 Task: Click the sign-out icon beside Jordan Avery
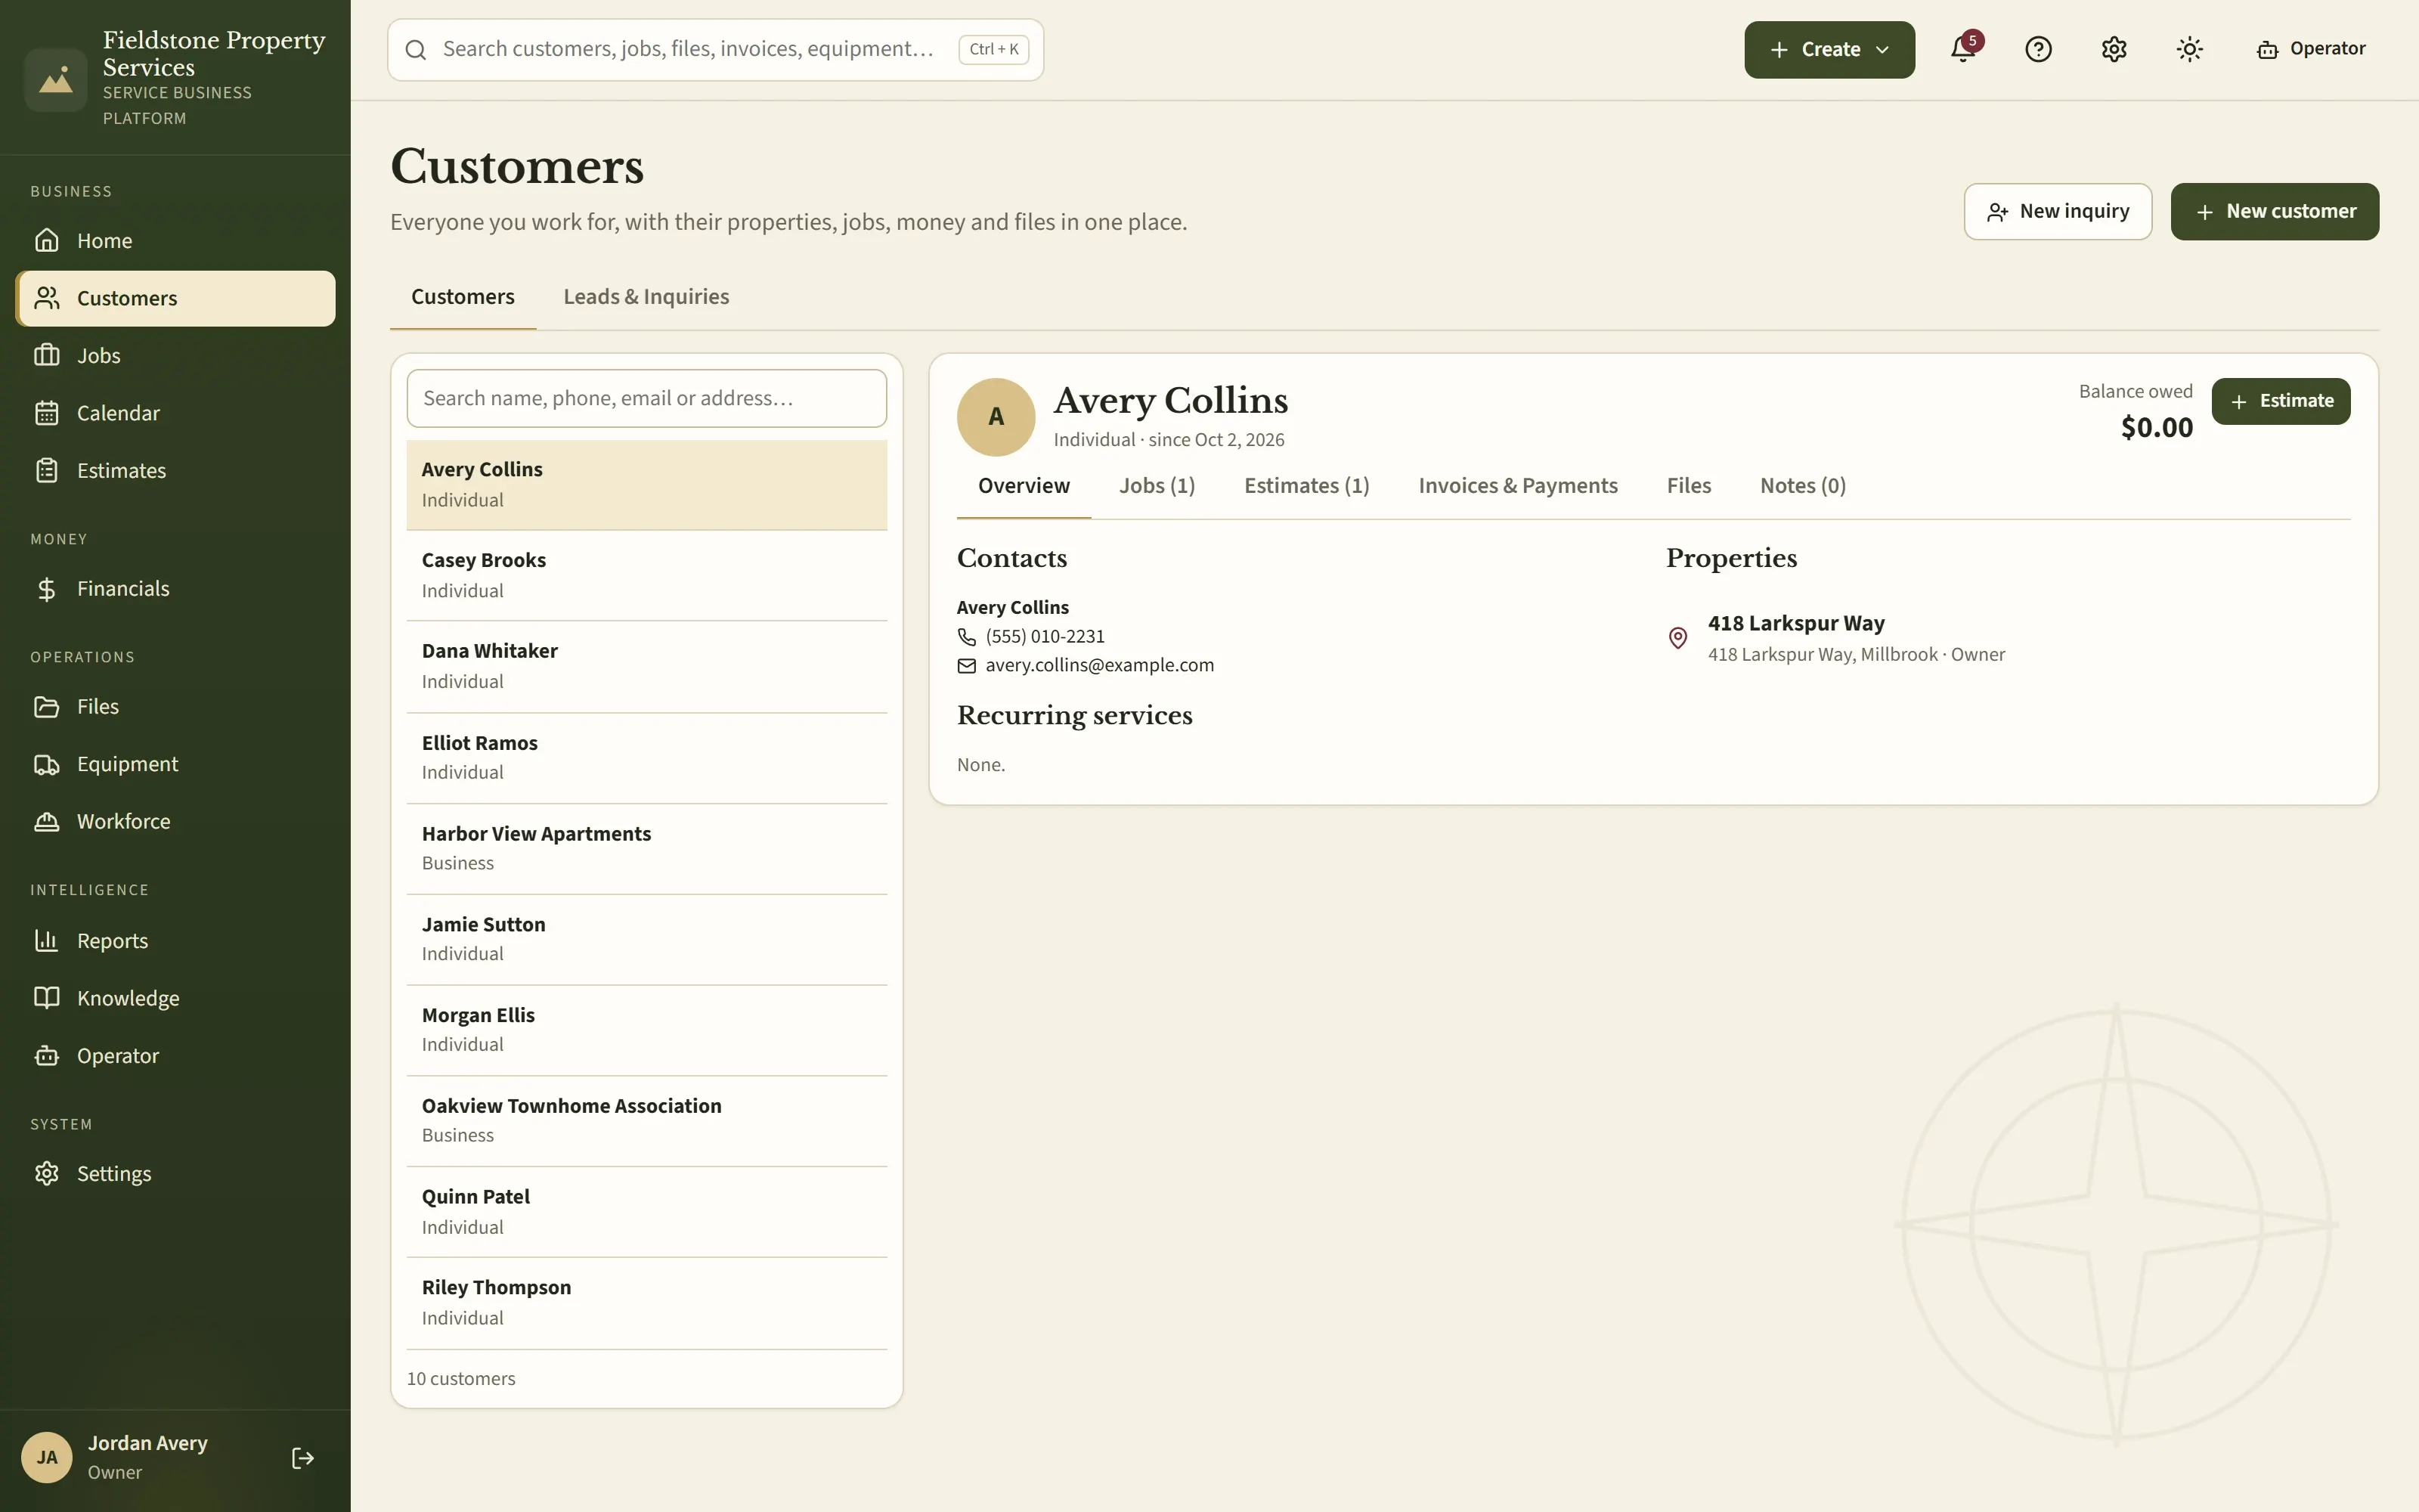303,1458
